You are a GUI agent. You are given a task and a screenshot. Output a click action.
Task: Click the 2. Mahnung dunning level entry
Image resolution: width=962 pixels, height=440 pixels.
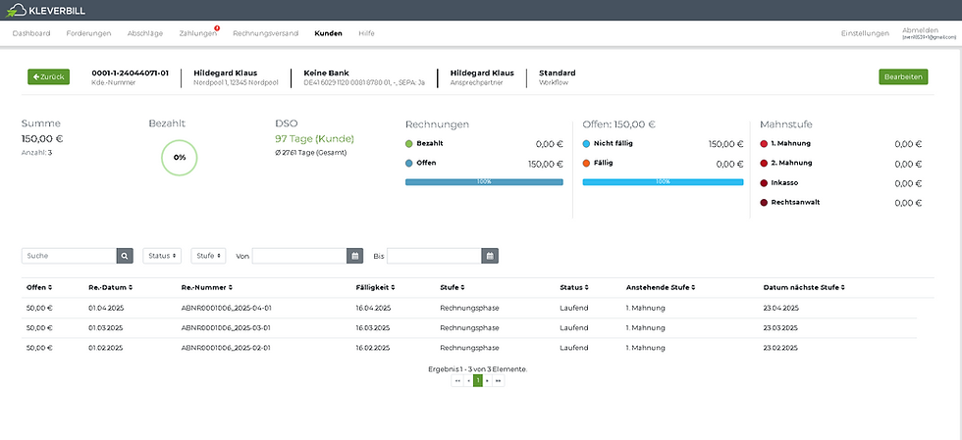(x=791, y=163)
